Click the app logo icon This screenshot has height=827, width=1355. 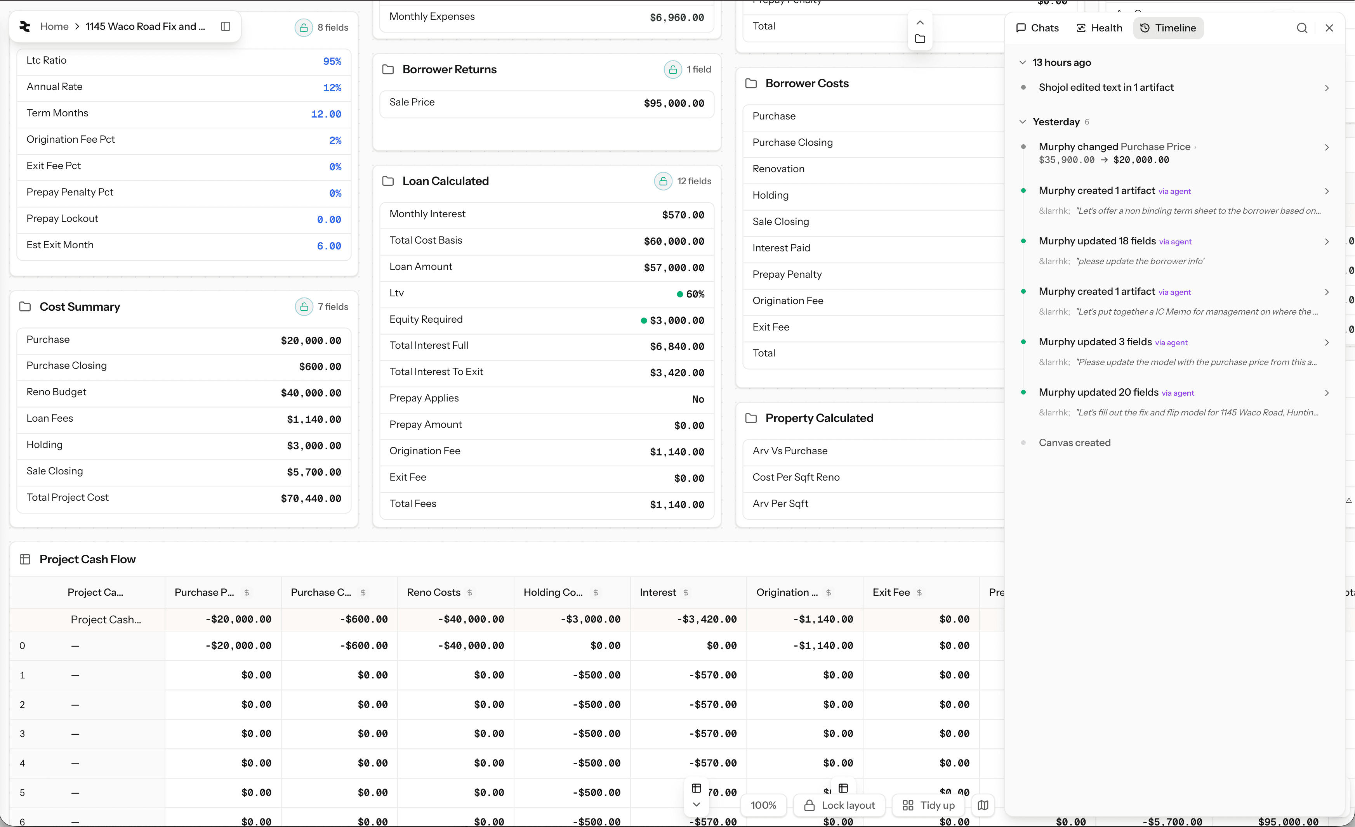coord(25,26)
